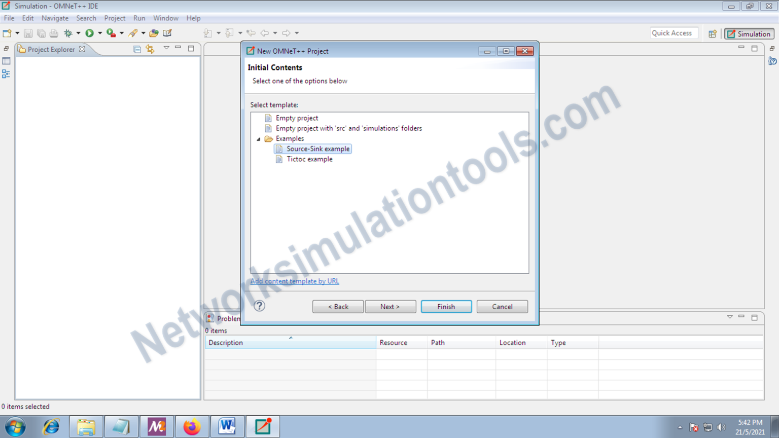Enable Link with Editor in Project Explorer
The width and height of the screenshot is (779, 438).
click(150, 49)
